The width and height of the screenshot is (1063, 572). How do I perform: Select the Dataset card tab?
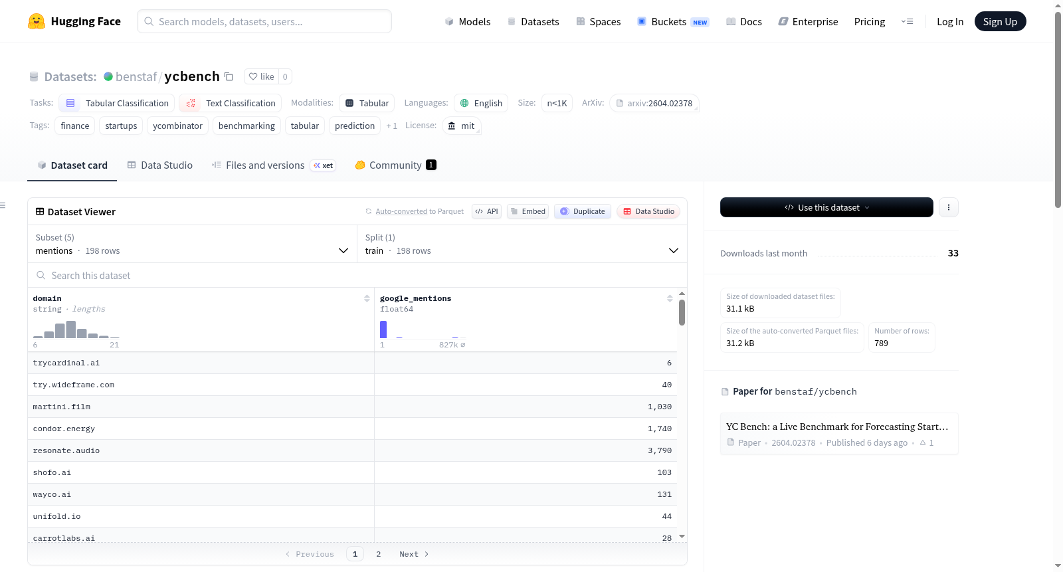72,165
